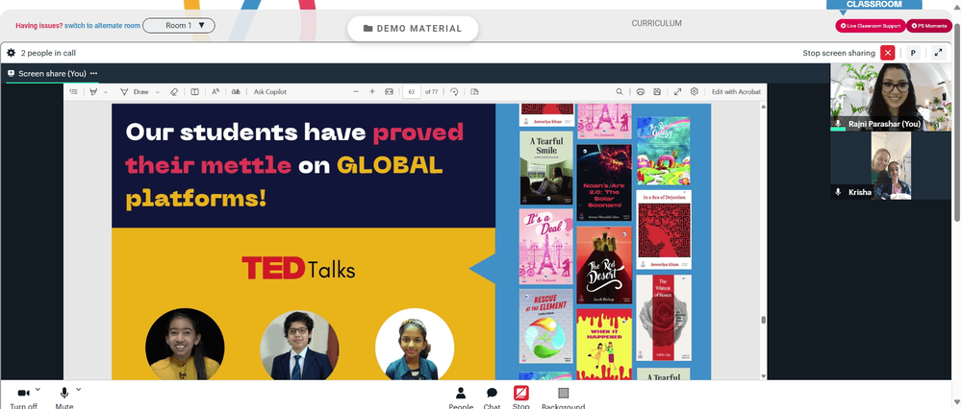Open Screen share options (three dots)

(94, 74)
